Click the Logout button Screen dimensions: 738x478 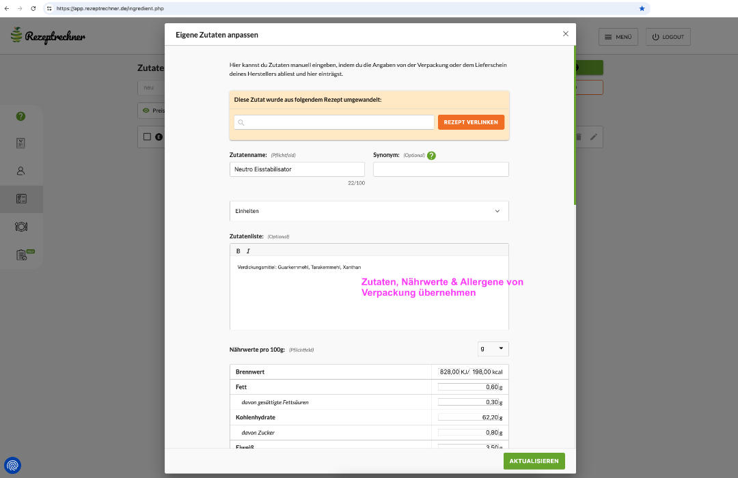(668, 37)
